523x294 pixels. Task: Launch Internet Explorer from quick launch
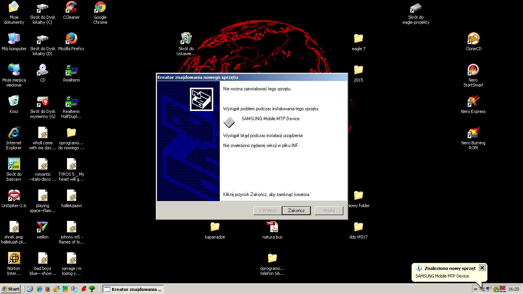(x=39, y=289)
